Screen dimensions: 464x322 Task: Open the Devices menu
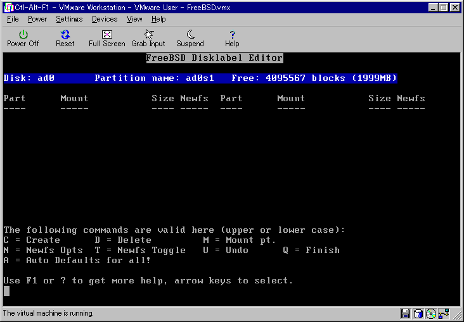click(x=105, y=19)
